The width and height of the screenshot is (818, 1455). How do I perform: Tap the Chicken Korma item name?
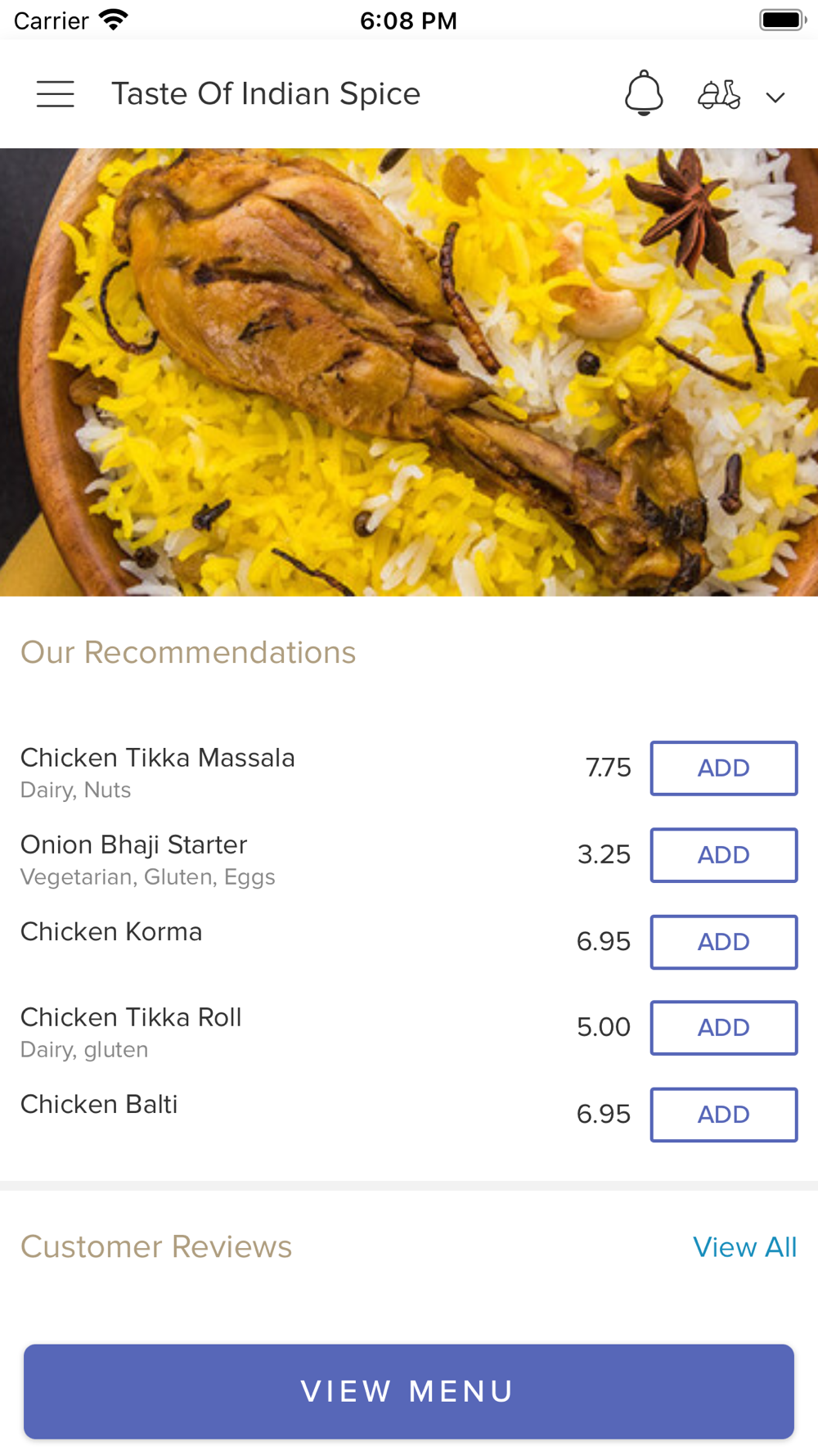tap(111, 931)
